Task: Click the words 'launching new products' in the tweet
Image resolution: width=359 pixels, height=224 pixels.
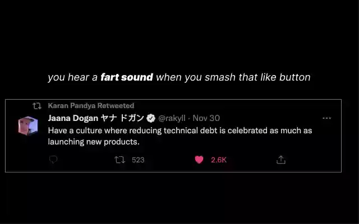Action: pyautogui.click(x=93, y=142)
